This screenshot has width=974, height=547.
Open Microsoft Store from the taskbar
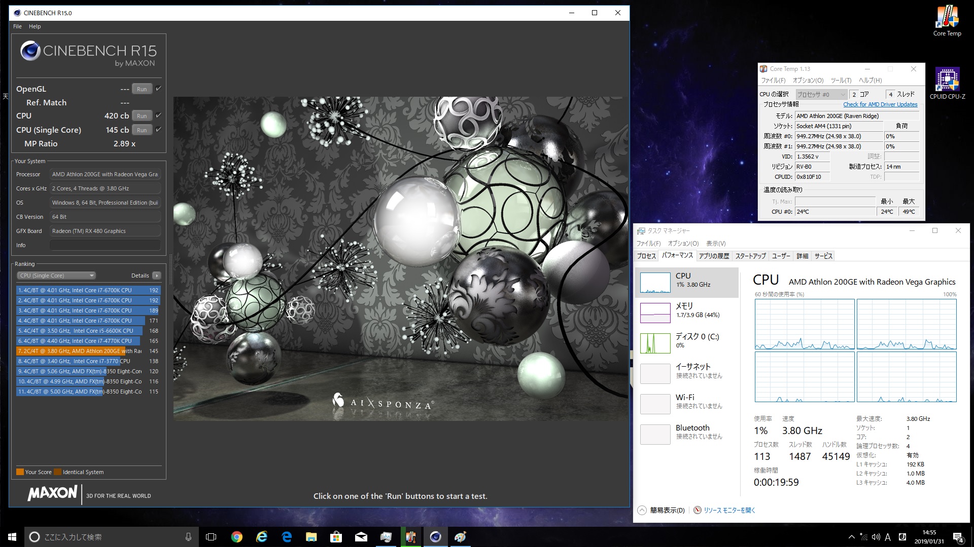(336, 537)
